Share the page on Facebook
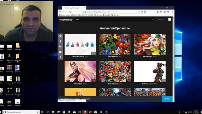This screenshot has width=202, height=114. click(60, 41)
